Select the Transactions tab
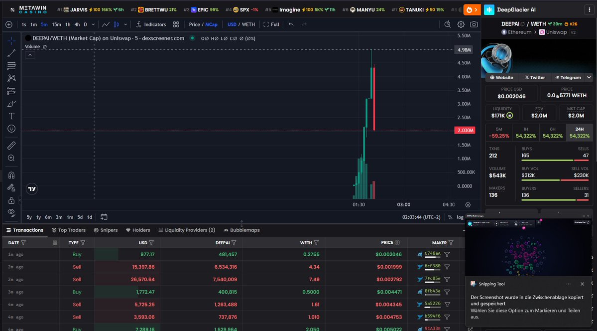Screen dimensions: 597x331 [25, 230]
